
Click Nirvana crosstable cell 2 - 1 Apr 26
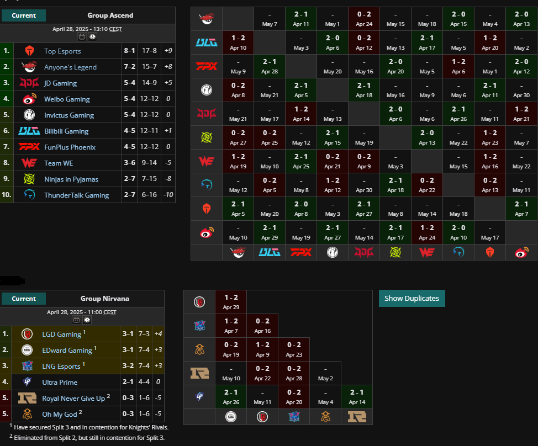tap(231, 397)
